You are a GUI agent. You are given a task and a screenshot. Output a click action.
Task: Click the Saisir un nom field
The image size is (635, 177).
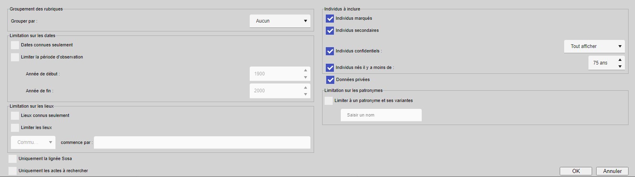tap(381, 115)
